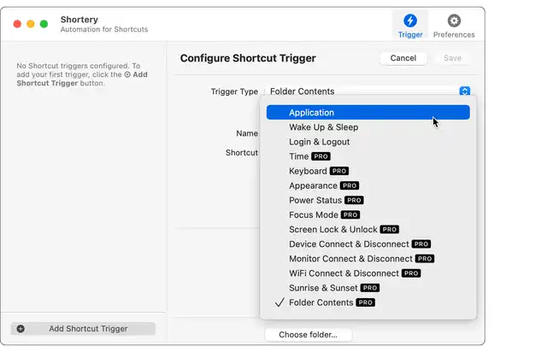Viewport: 547px width, 352px height.
Task: Click the PRO badge beside Focus Mode
Action: pyautogui.click(x=350, y=215)
